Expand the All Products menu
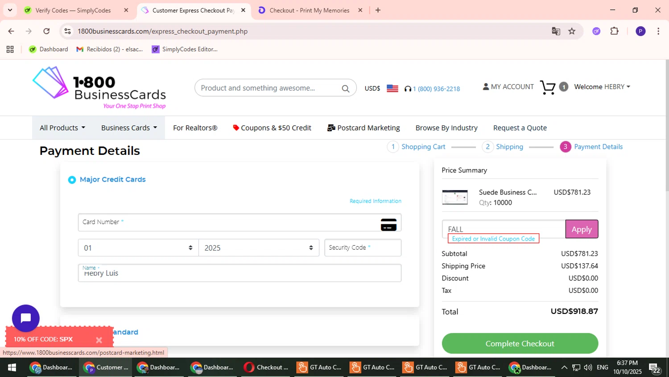This screenshot has height=377, width=669. pos(62,128)
